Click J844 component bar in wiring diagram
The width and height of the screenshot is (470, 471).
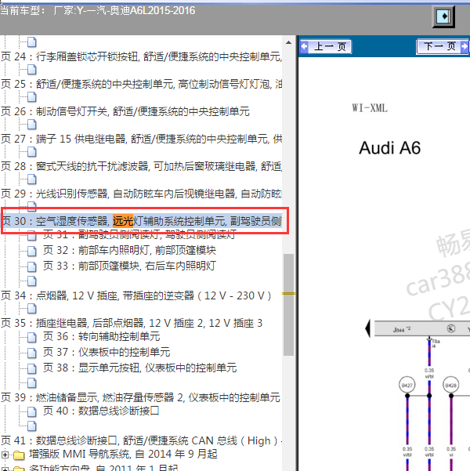422,328
